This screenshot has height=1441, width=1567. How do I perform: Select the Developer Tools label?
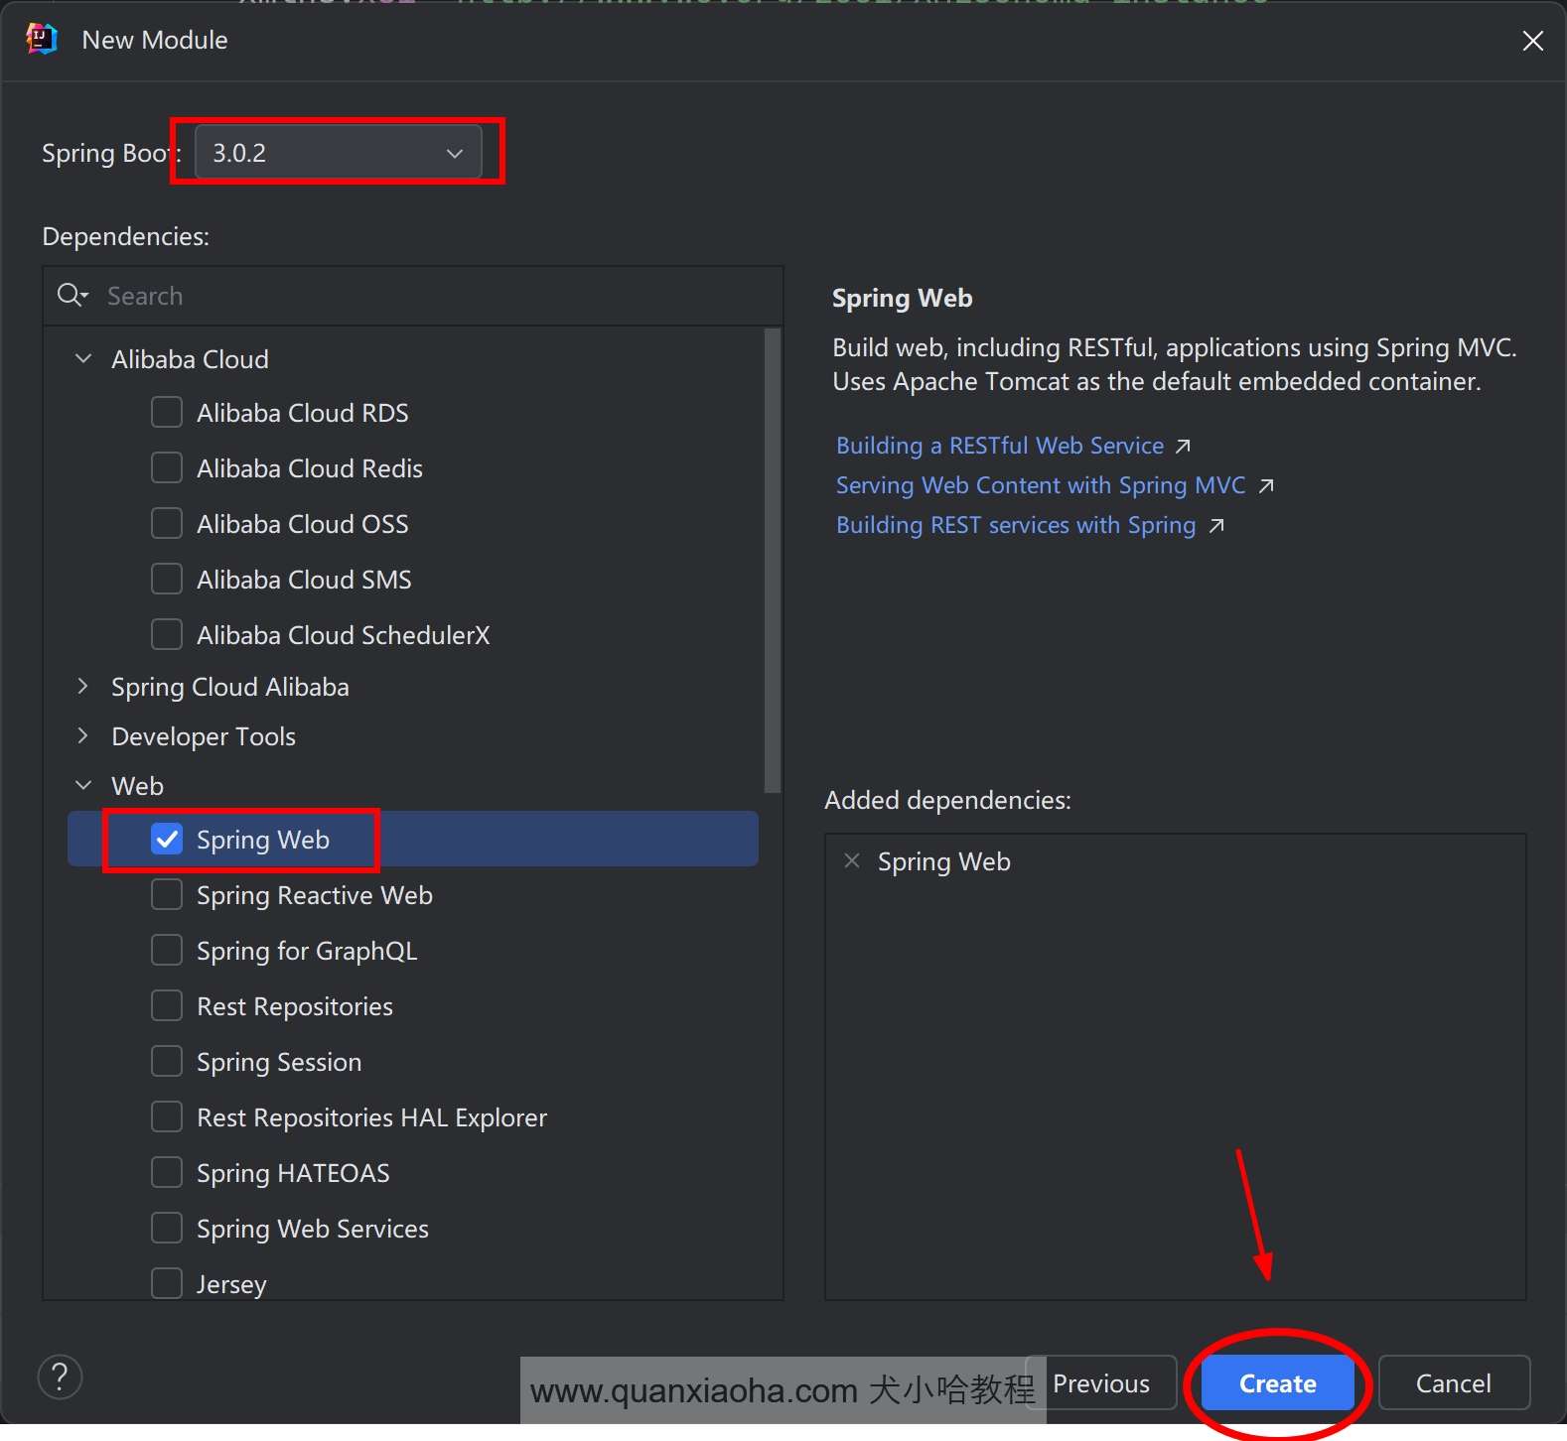[x=204, y=736]
